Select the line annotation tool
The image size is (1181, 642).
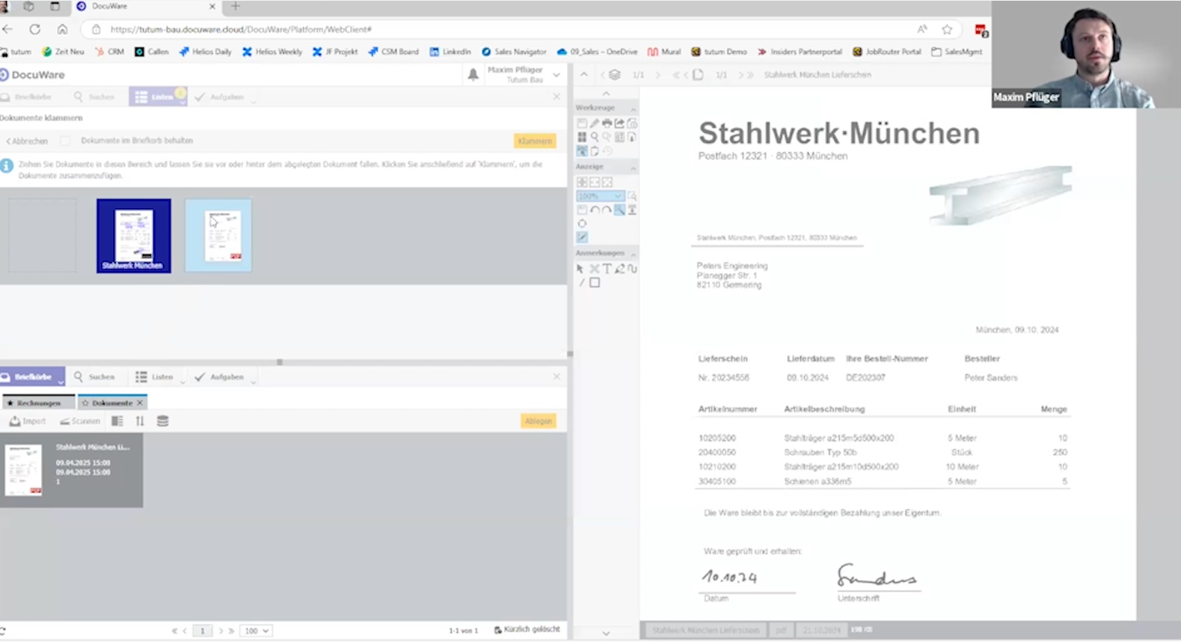(581, 283)
